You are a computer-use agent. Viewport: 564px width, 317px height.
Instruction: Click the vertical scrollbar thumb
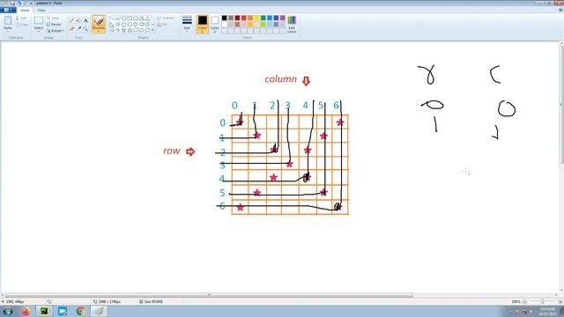[561, 104]
